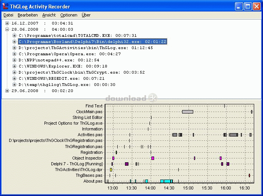The width and height of the screenshot is (263, 196).
Task: Click the Activities.pas chart label
Action: point(90,135)
